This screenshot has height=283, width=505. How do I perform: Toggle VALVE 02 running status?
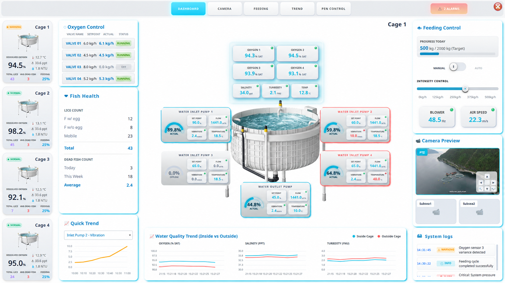123,55
